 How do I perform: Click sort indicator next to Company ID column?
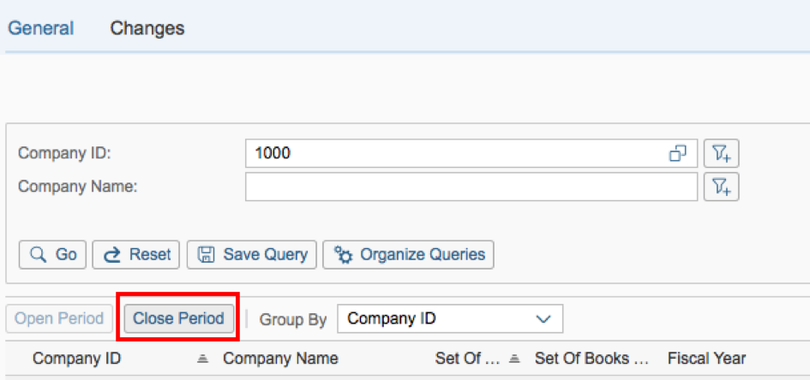coord(203,359)
